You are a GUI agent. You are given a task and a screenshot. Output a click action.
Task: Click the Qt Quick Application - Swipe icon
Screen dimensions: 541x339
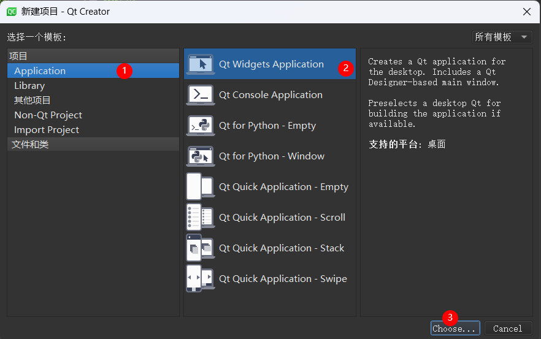[x=201, y=279]
